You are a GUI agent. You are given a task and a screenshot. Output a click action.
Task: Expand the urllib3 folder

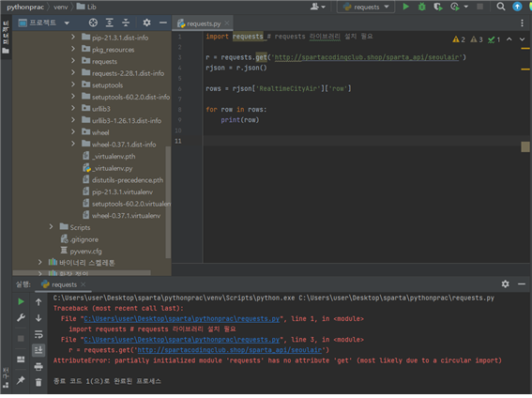pos(73,108)
